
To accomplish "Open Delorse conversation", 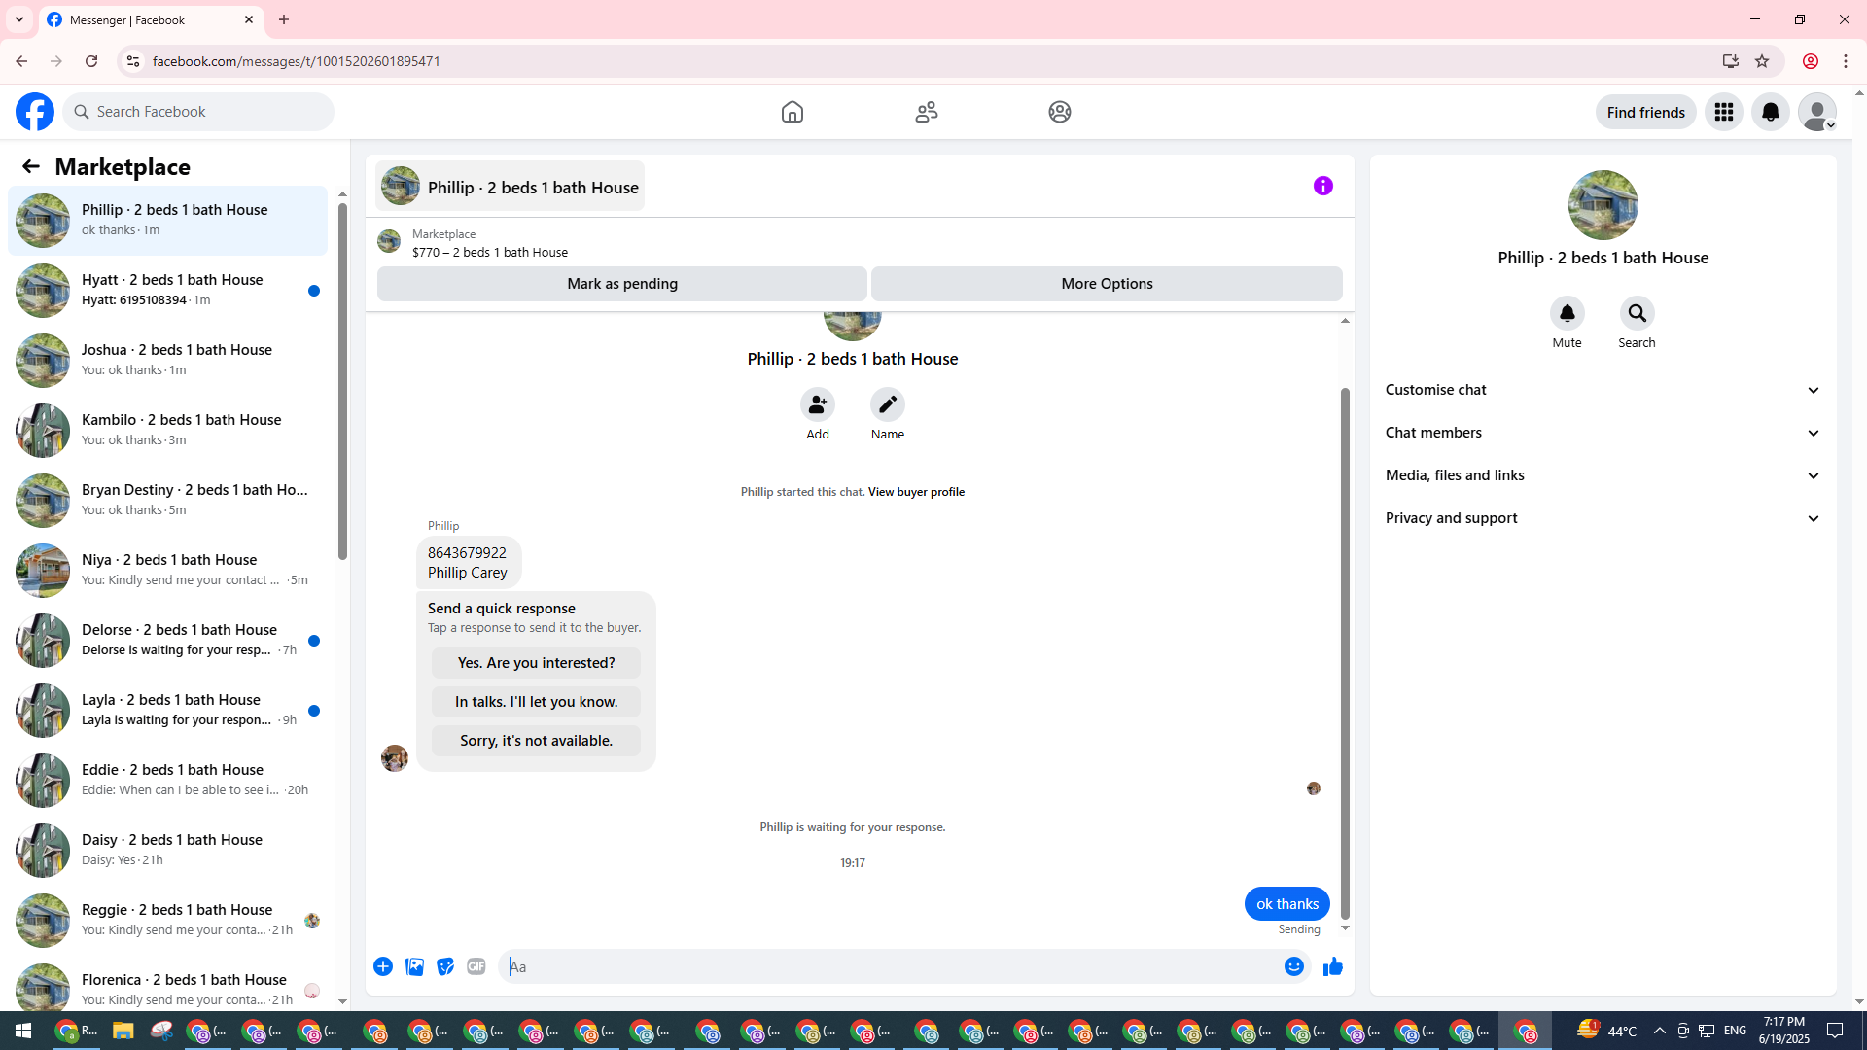I will tap(167, 641).
